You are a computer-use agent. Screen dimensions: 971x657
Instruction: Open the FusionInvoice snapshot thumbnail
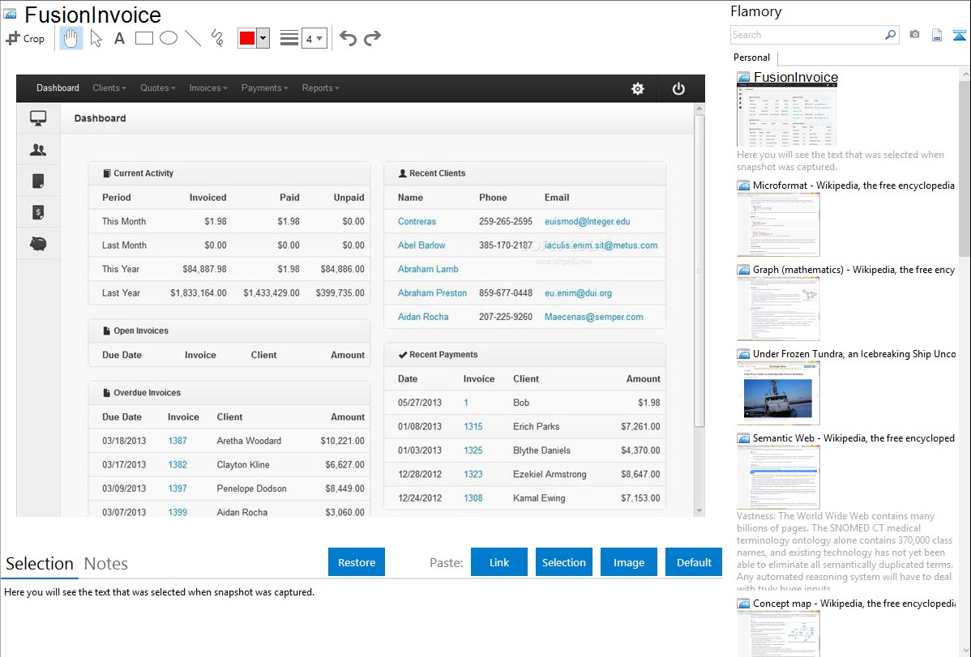tap(786, 115)
